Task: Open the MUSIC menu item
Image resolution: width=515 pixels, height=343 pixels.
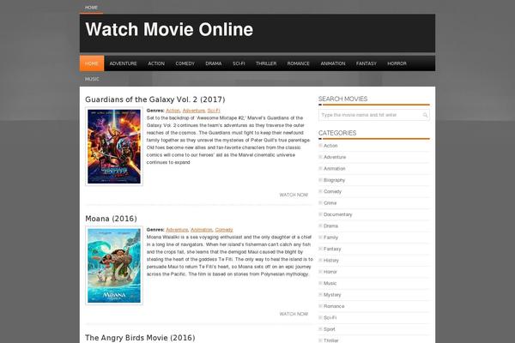Action: (x=92, y=79)
